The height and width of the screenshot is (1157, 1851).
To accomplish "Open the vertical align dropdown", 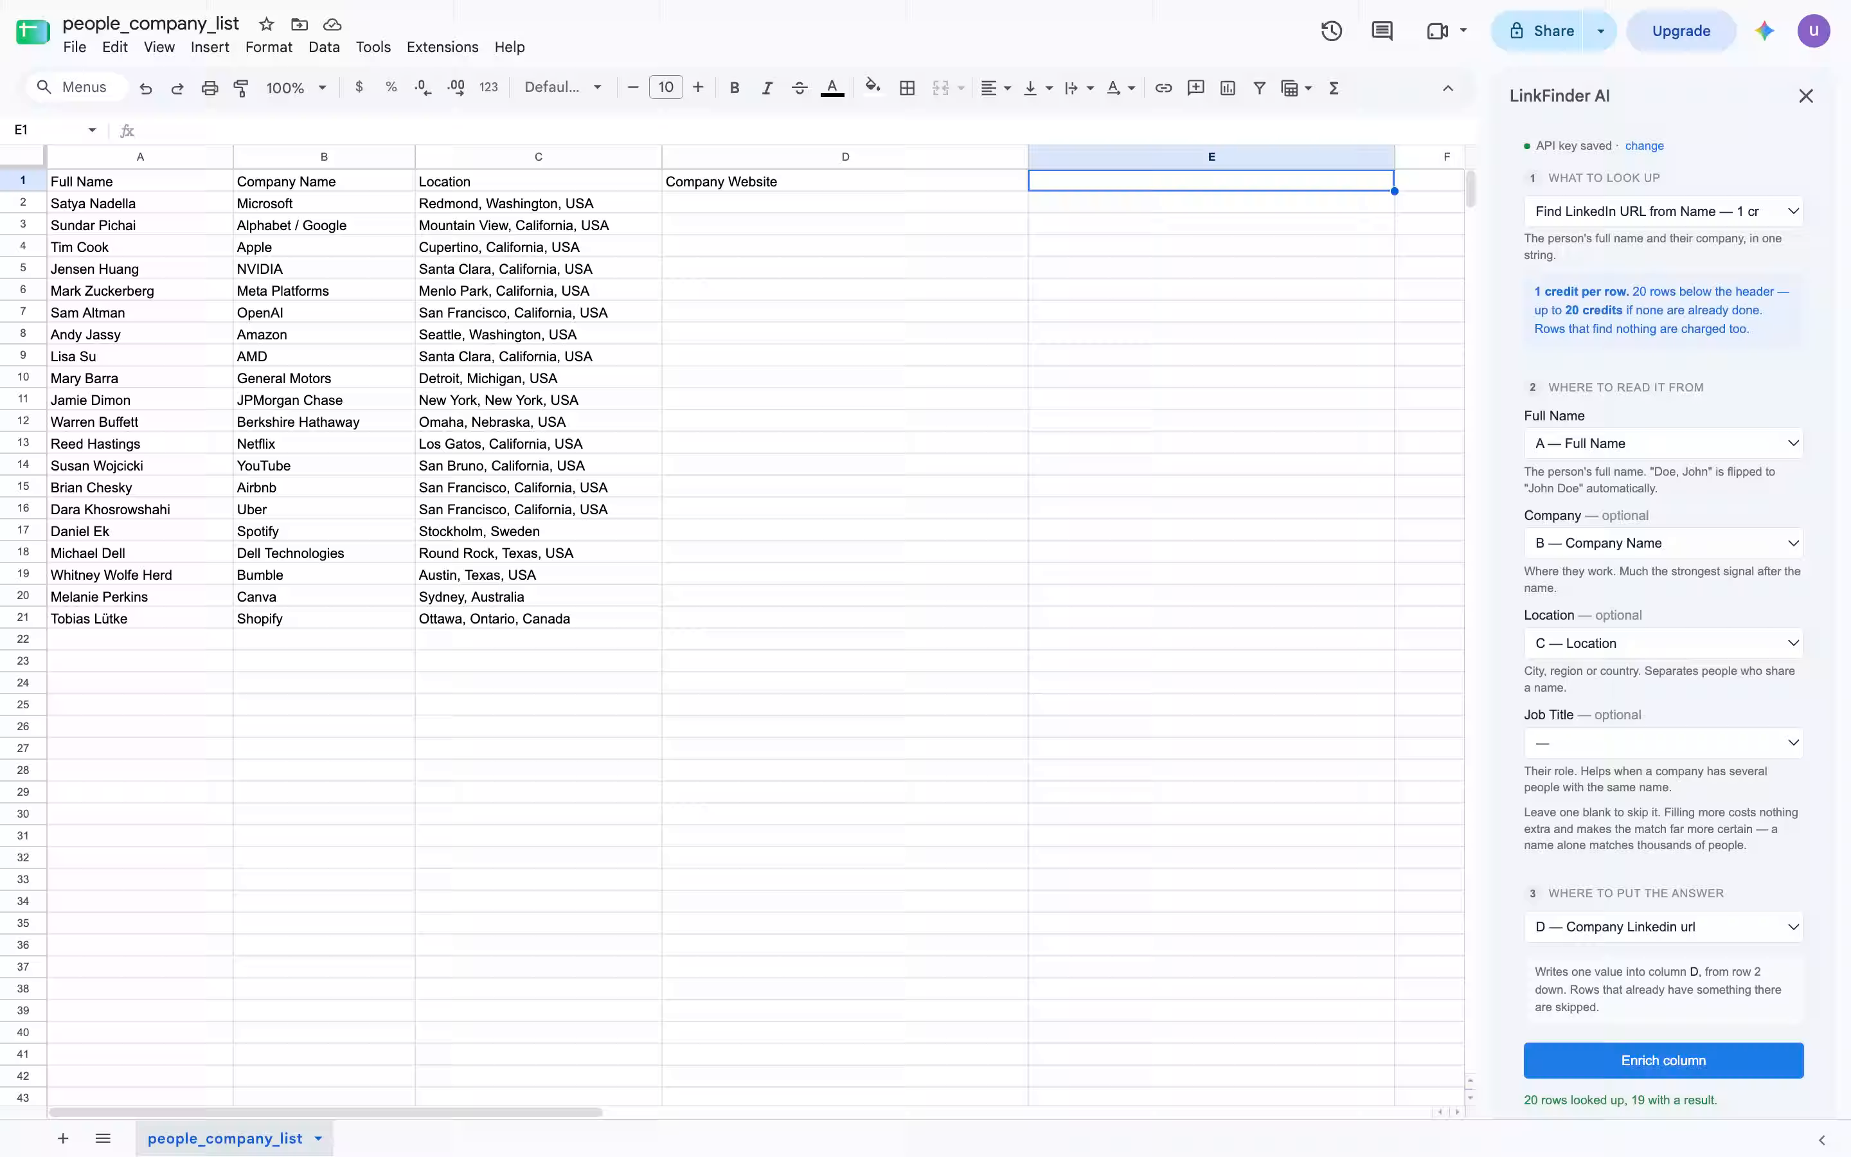I will (1038, 88).
